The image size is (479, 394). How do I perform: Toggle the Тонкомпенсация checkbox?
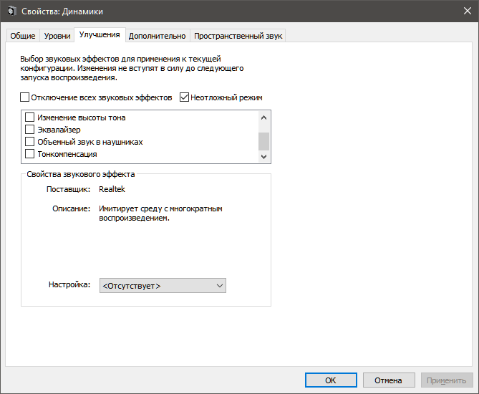click(29, 154)
